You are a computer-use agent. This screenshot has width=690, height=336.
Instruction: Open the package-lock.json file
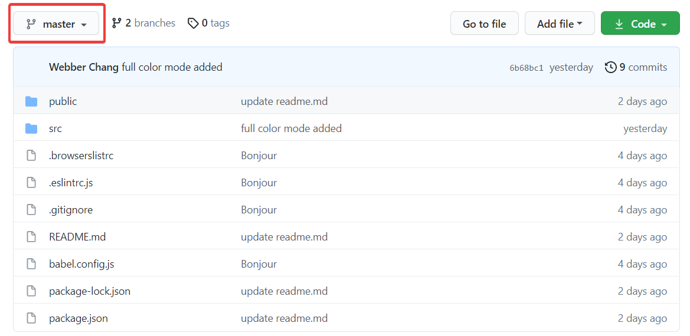(x=89, y=291)
